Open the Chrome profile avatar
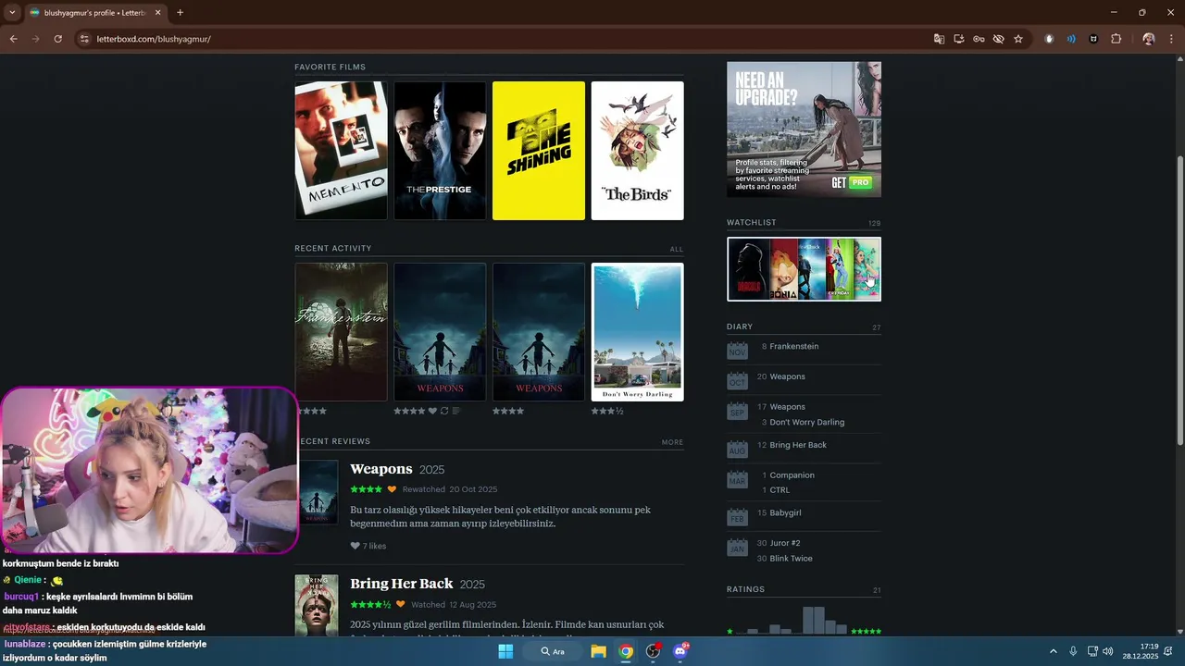This screenshot has height=666, width=1185. 1149,39
